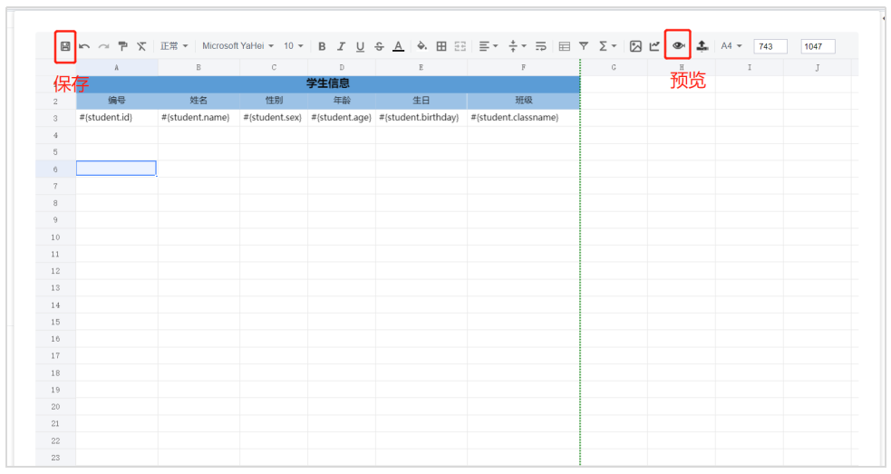Open the sigma function dropdown

point(607,46)
